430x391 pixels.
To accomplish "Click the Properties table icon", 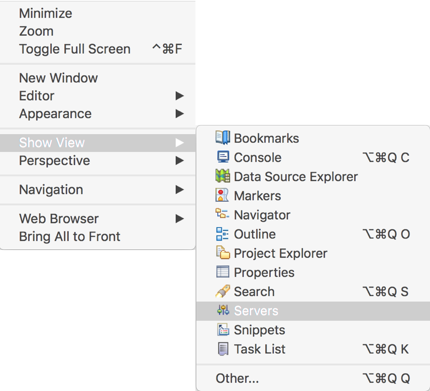I will click(223, 272).
